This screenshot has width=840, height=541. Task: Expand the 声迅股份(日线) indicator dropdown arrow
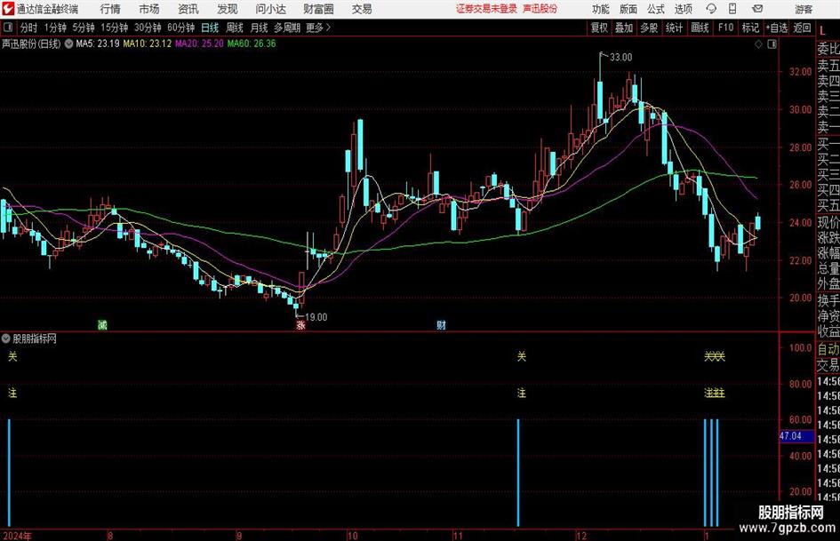click(68, 44)
